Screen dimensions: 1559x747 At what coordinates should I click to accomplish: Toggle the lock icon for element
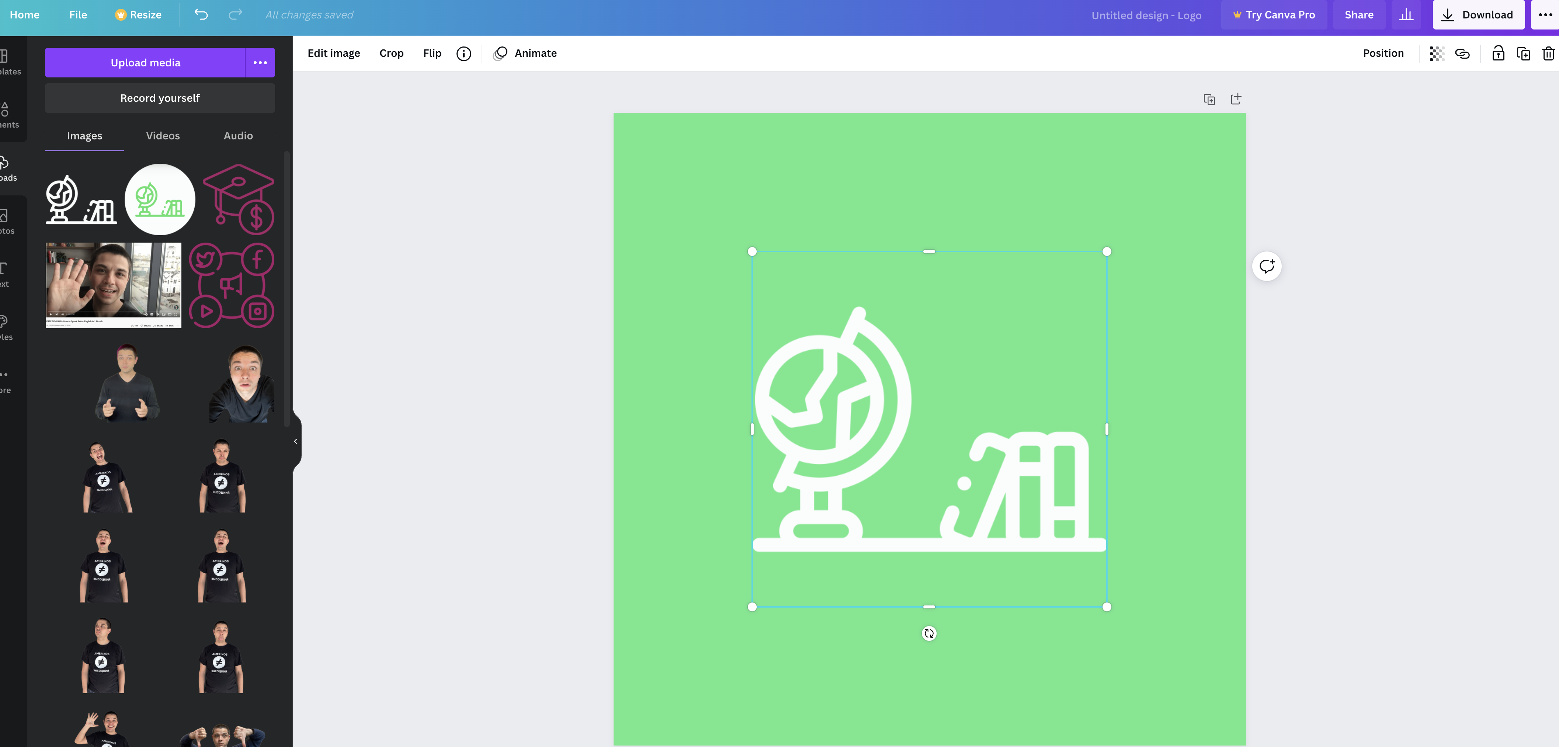point(1498,53)
